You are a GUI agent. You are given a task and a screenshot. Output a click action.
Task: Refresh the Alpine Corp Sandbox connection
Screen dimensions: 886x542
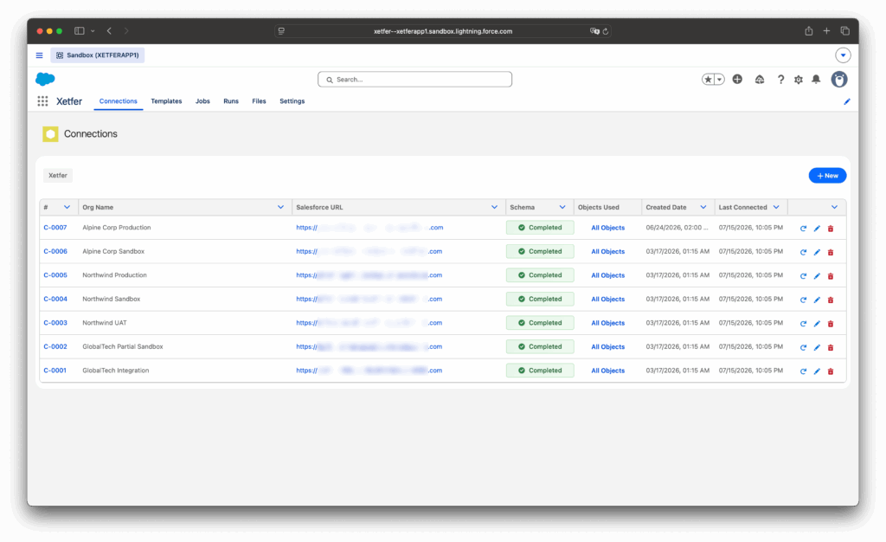803,252
